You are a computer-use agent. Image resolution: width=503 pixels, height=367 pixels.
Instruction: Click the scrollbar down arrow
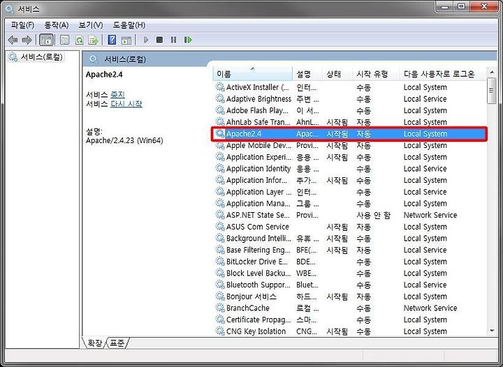point(492,331)
